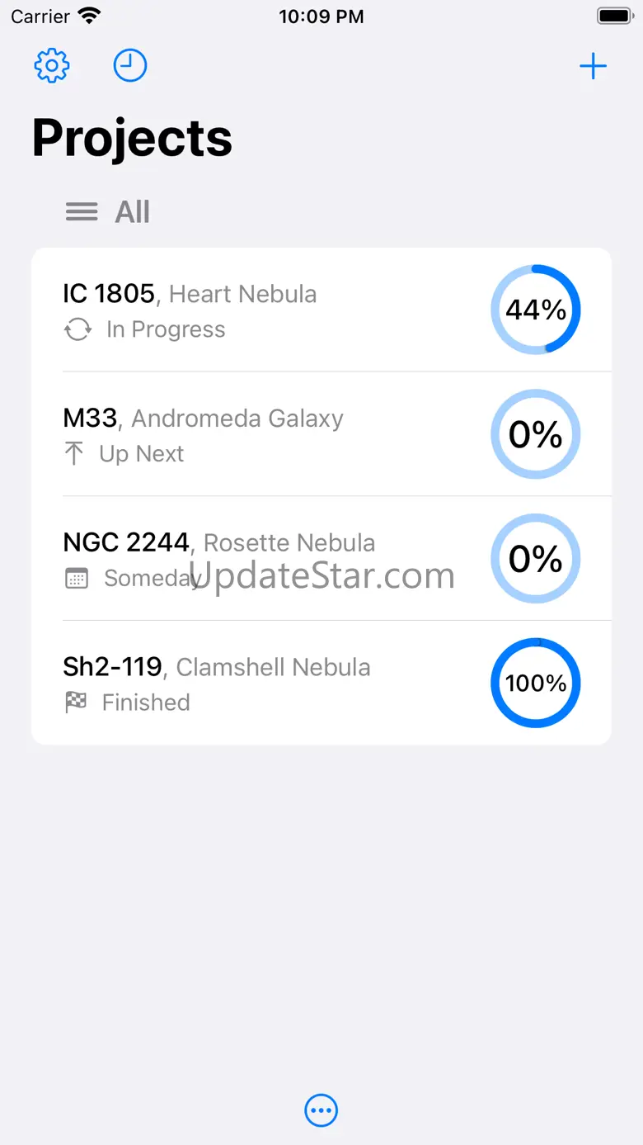Tap the hamburger filter lines icon
The height and width of the screenshot is (1145, 643).
click(x=82, y=212)
